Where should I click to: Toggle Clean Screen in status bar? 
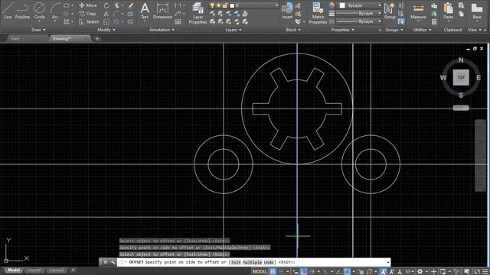coord(476,272)
